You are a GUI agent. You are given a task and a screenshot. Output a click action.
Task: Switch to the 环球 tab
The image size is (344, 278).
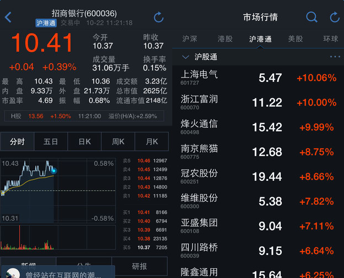click(x=331, y=39)
